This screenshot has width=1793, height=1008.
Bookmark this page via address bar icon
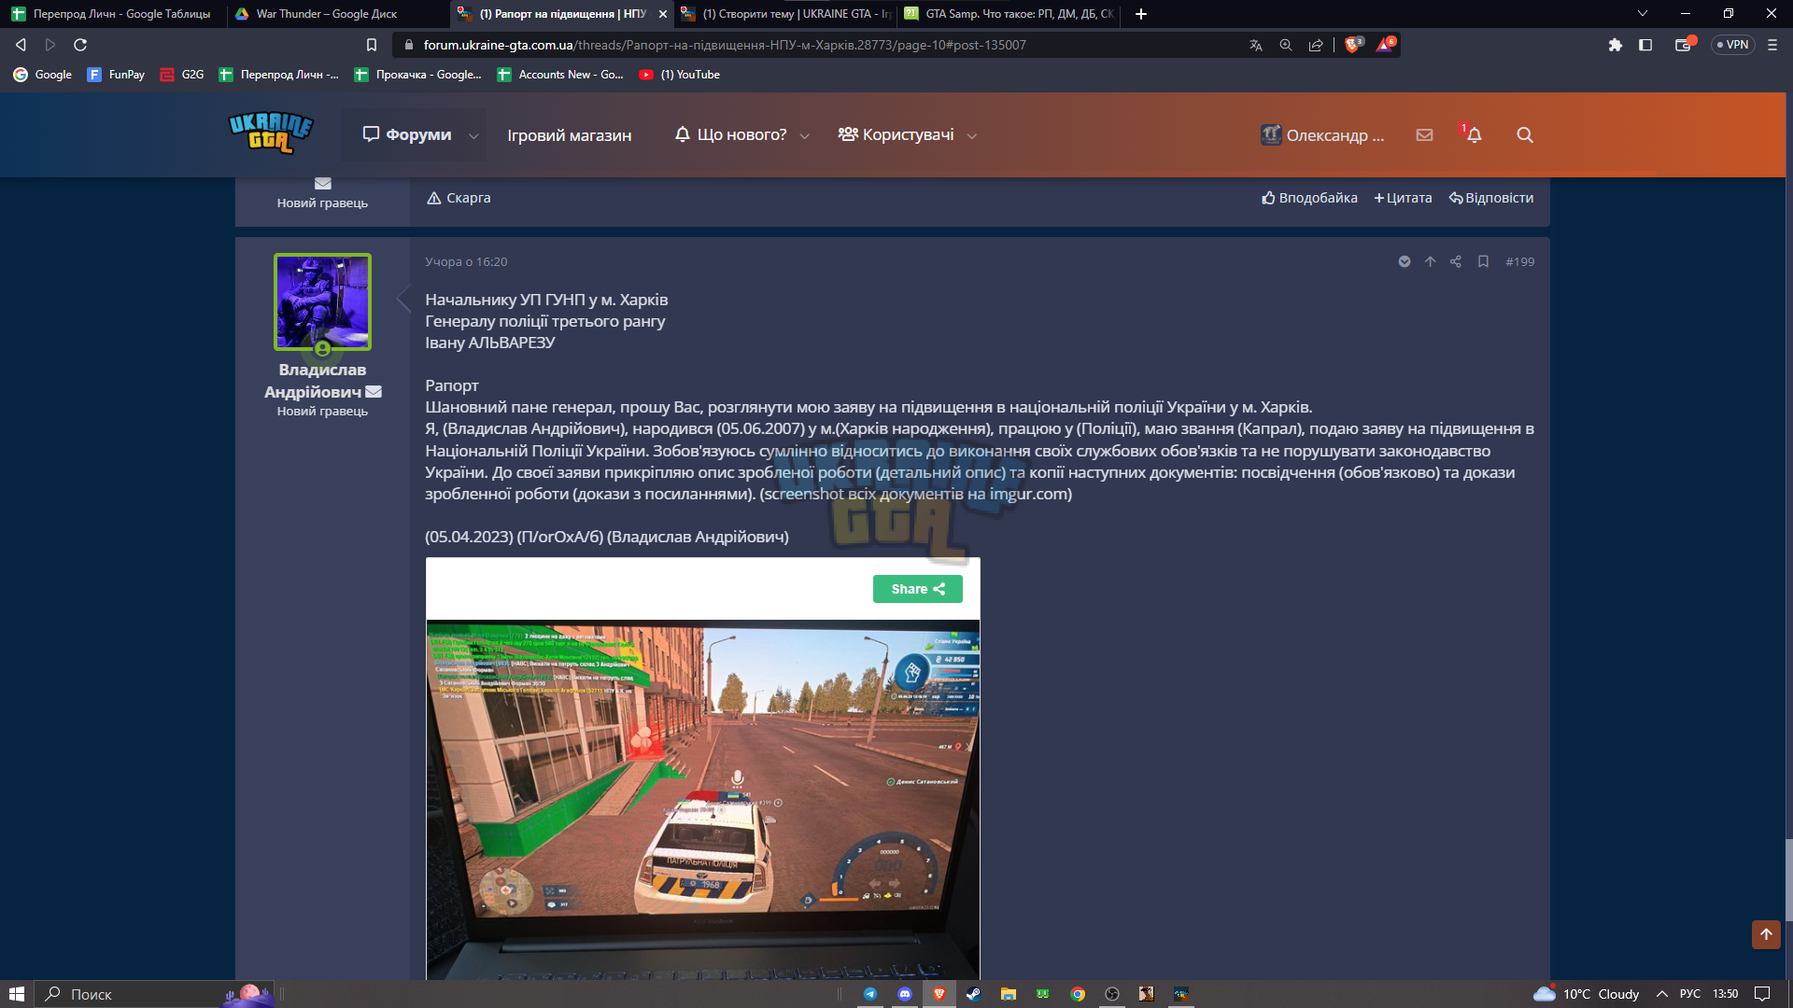(x=372, y=45)
